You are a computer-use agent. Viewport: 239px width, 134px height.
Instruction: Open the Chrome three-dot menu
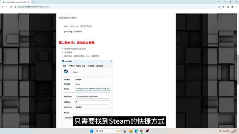coord(236,7)
